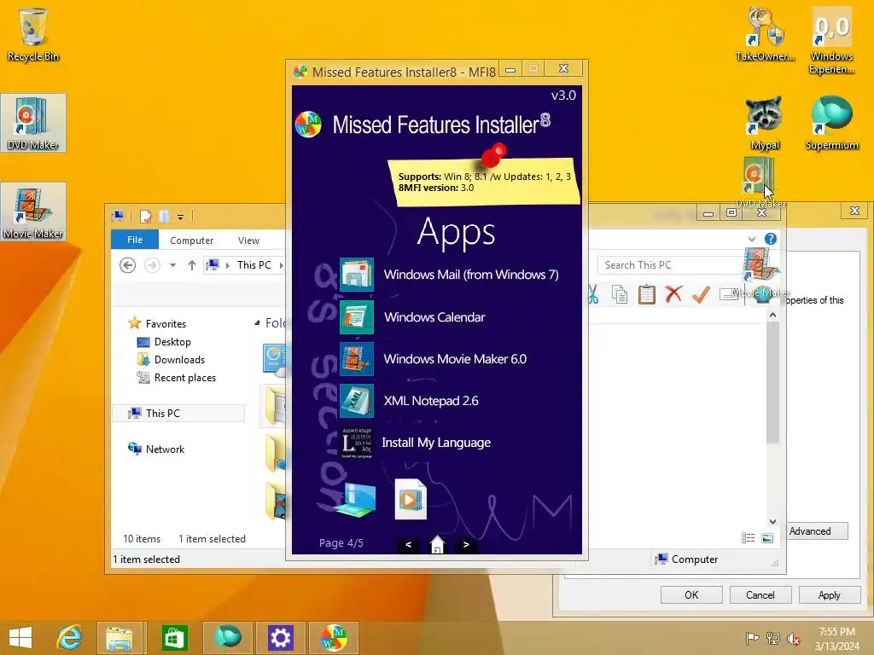Click the Search This PC field
The image size is (874, 655).
pos(669,266)
